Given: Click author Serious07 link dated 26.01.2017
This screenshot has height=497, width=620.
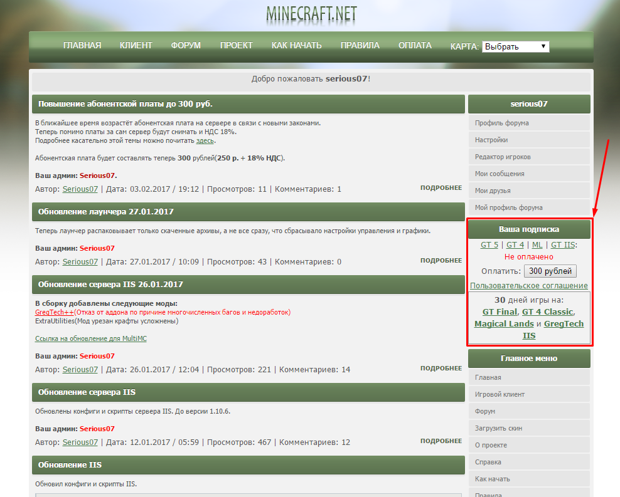Looking at the screenshot, I should (x=80, y=370).
